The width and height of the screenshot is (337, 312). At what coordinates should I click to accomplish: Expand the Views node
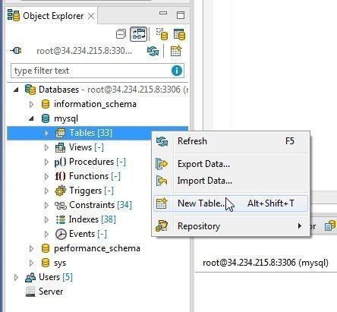46,147
